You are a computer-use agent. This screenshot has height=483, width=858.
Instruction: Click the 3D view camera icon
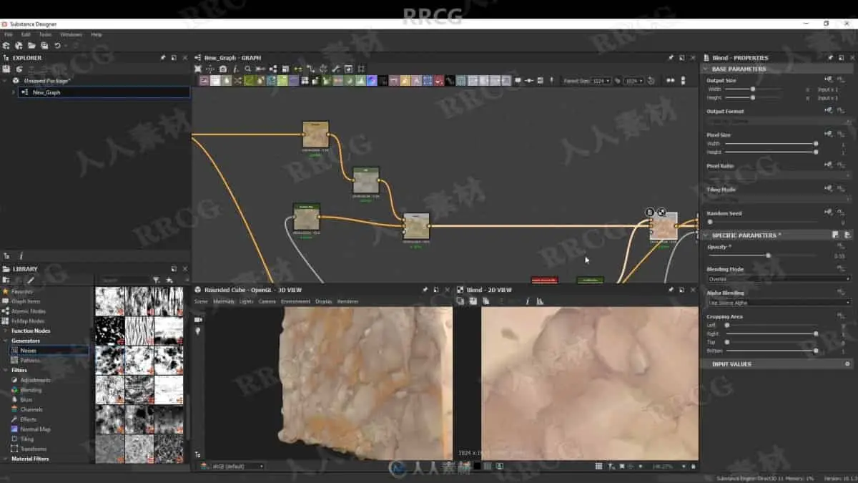click(x=198, y=319)
